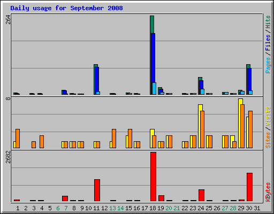Screen dimensions: 274x214
Task: Click day label 16 on the x-axis
Action: point(136,208)
